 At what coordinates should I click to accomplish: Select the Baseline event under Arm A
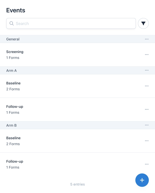[65, 86]
